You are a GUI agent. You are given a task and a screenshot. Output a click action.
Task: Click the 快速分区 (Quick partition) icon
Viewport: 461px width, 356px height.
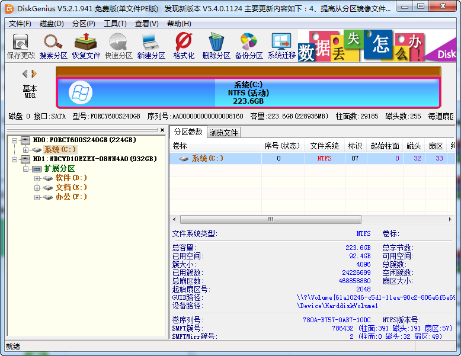pyautogui.click(x=119, y=46)
